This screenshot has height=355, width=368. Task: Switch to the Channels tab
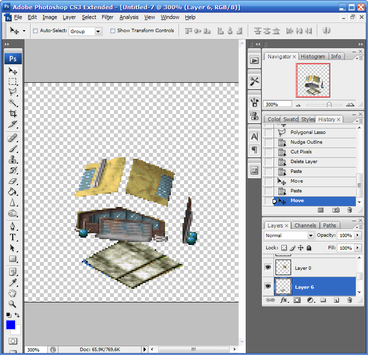[x=305, y=225]
